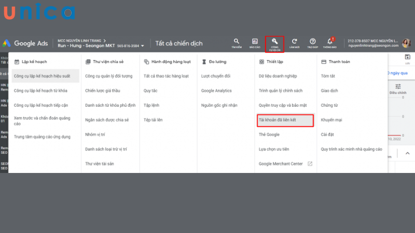Select Nhóm vị trí
Viewport: 415px width, 233px height.
pos(95,135)
